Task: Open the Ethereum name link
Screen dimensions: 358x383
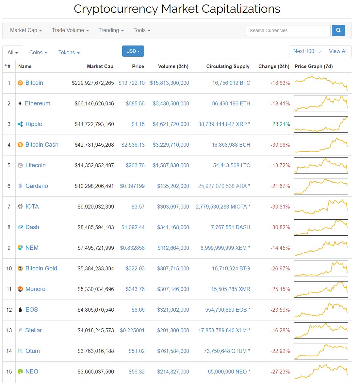Action: point(38,103)
